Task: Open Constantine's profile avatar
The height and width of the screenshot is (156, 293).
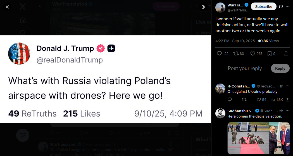Action: click(220, 88)
